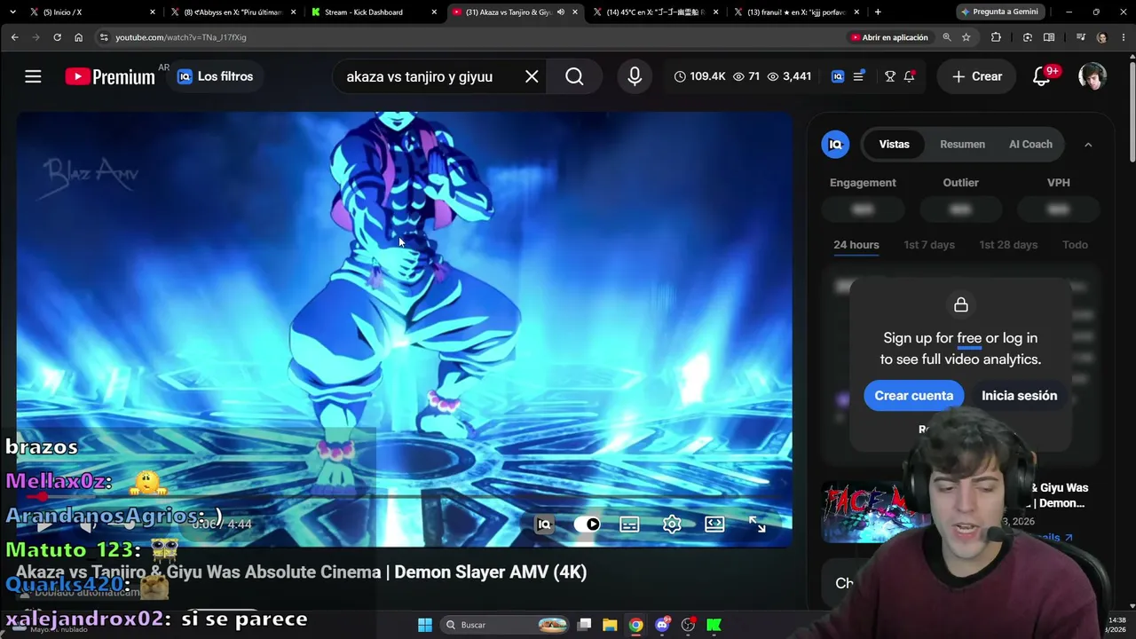This screenshot has height=639, width=1136.
Task: Switch to the franui en X tab
Action: (797, 12)
